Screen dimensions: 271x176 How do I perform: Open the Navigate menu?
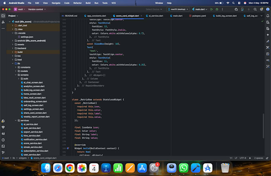pos(56,3)
